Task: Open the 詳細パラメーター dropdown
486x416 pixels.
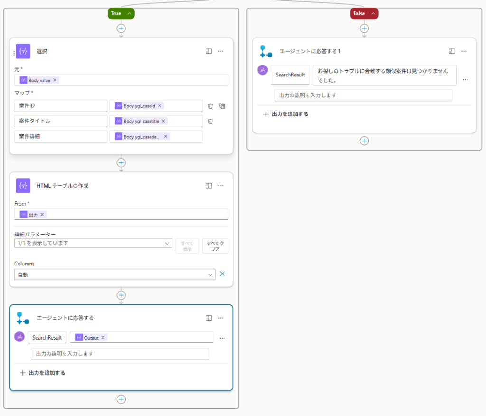Action: (93, 243)
